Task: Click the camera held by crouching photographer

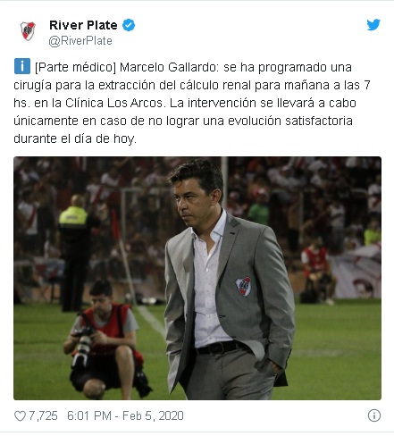Action: tap(83, 346)
